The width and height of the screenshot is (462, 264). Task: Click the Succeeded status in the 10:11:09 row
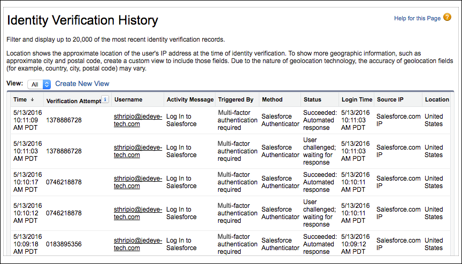(320, 120)
